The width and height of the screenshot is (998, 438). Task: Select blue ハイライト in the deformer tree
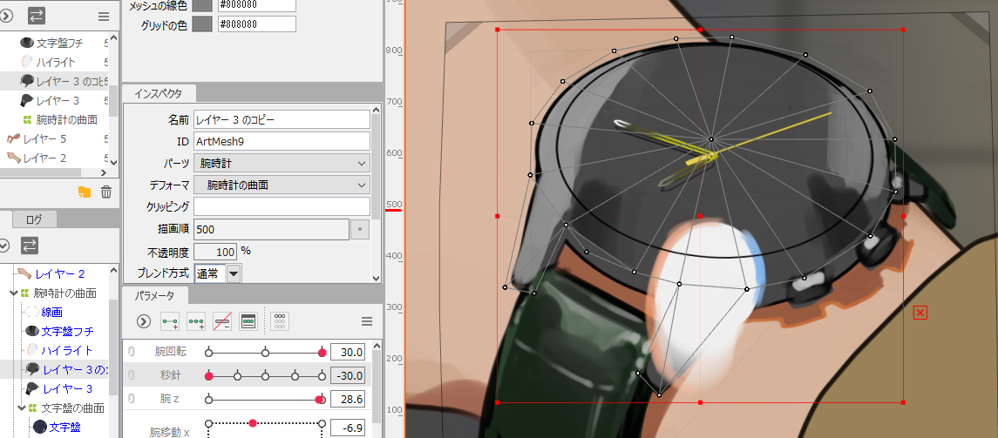67,350
